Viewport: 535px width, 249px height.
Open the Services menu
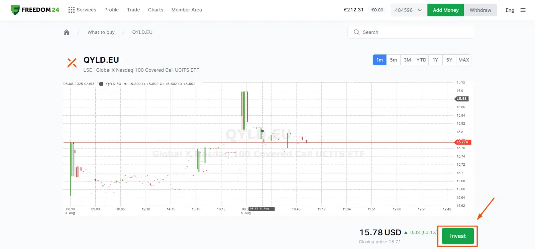[86, 10]
